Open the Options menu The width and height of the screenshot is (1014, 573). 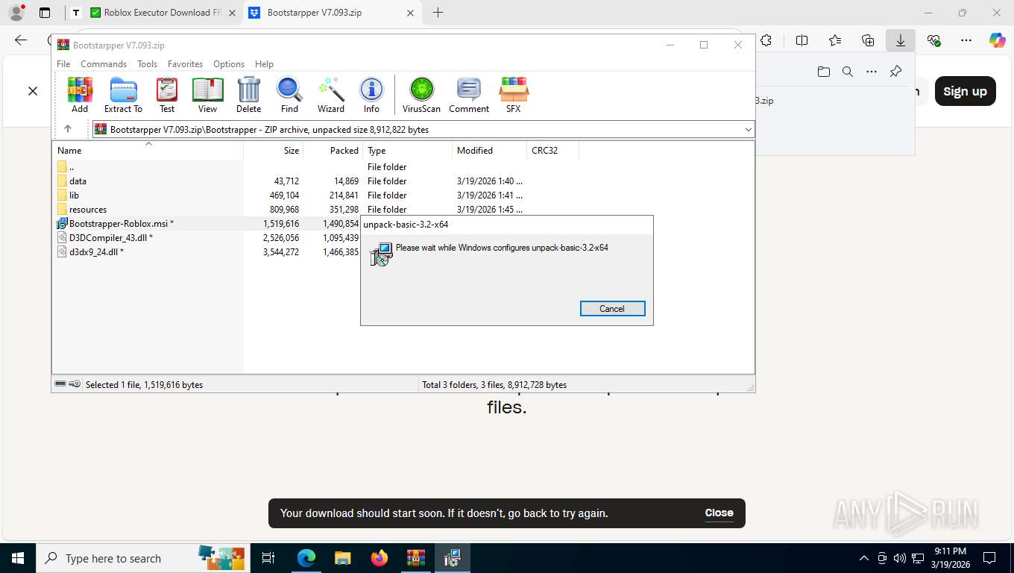229,64
